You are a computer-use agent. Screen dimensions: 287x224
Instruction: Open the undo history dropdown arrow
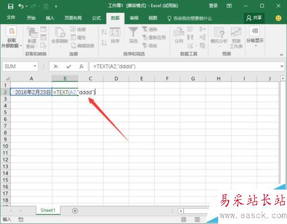26,6
